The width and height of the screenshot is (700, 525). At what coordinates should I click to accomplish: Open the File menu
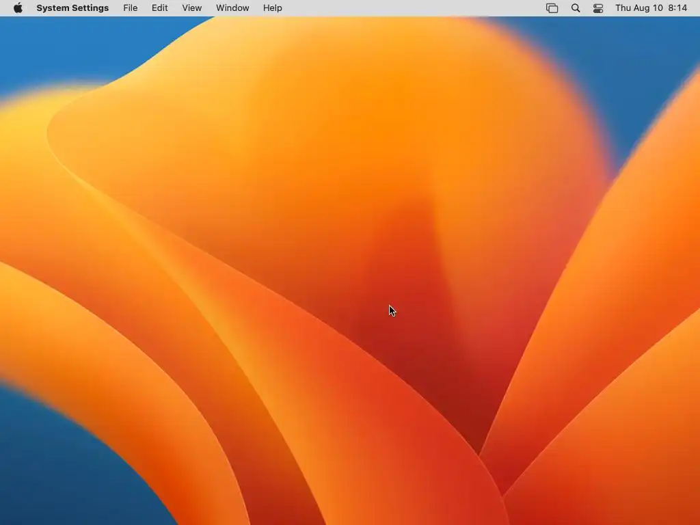[x=131, y=8]
